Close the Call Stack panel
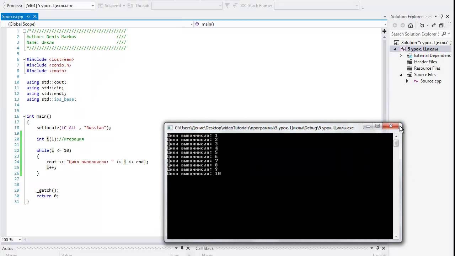The image size is (455, 256). (x=383, y=248)
